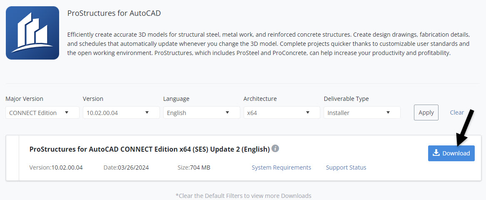Open the System Requirements link
Screen dimensions: 486x200
[x=281, y=167]
